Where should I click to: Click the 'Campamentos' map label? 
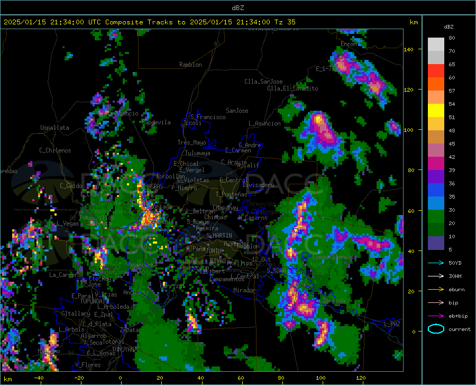point(227,279)
